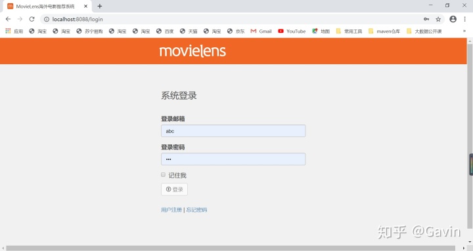473x251 pixels.
Task: Expand the 常用工具 bookmark folder
Action: [x=349, y=31]
